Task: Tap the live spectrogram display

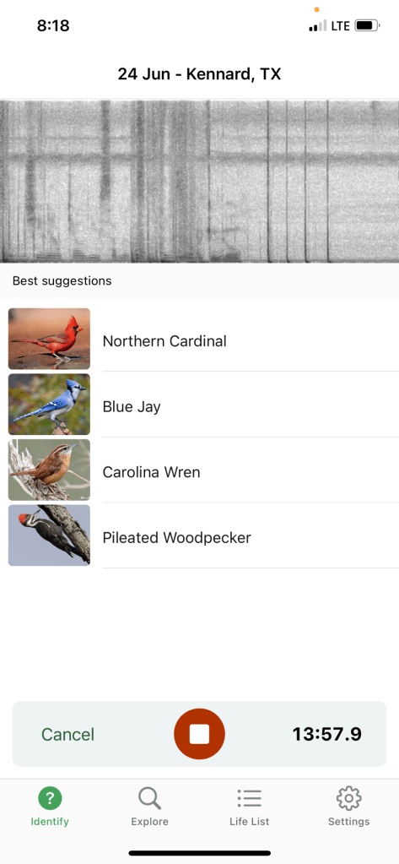Action: point(199,181)
